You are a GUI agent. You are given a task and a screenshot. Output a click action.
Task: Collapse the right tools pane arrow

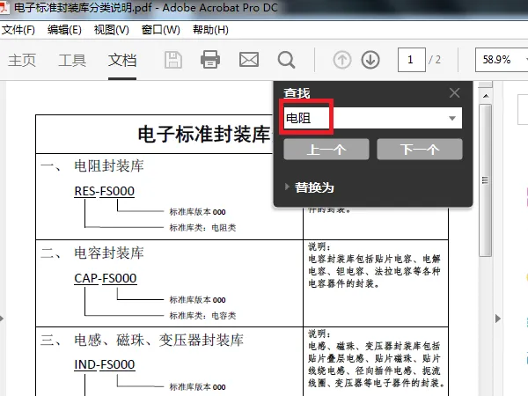498,319
